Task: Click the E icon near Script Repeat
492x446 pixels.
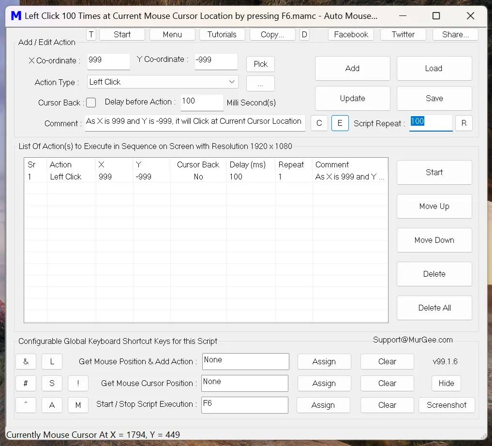Action: pos(340,123)
